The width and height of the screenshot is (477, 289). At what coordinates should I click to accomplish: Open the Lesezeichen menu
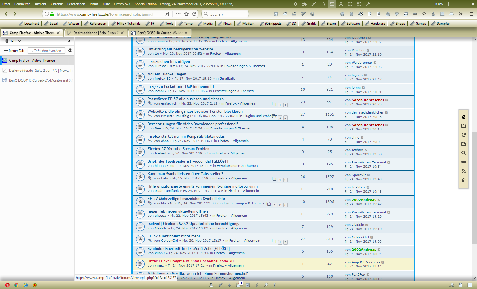76,4
